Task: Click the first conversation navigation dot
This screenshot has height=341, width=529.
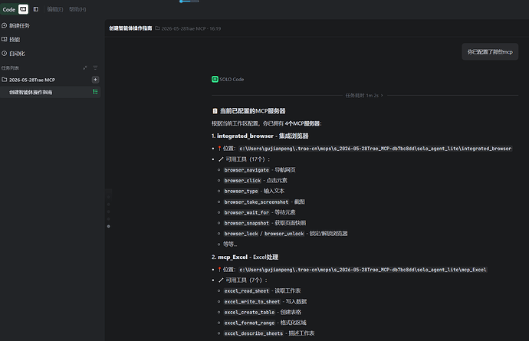Action: click(109, 197)
